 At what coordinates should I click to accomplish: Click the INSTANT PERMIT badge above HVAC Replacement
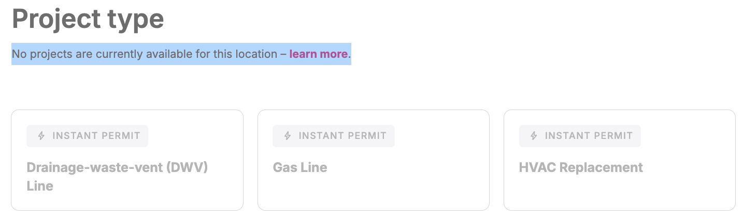[x=580, y=136]
